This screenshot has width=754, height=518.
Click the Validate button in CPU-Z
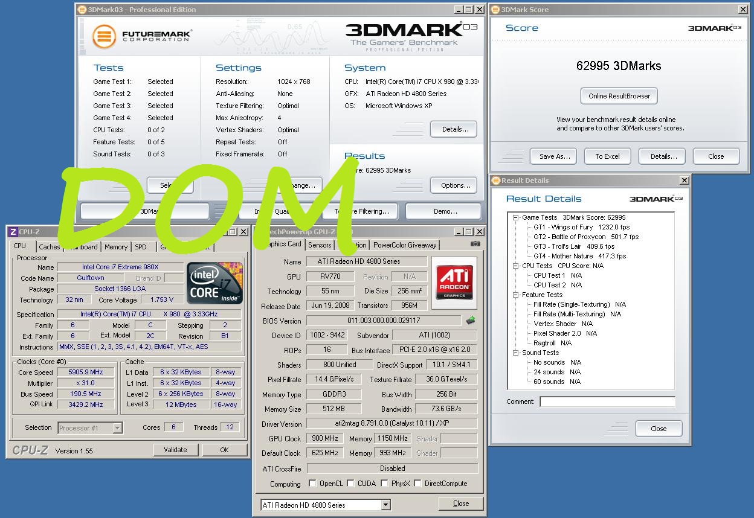pos(175,450)
